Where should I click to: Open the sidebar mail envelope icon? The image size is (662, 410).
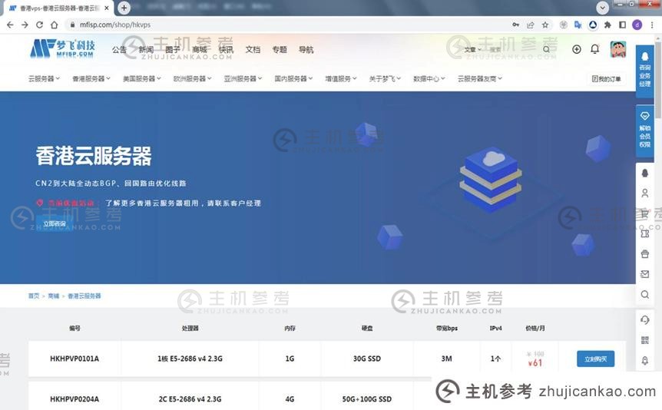pyautogui.click(x=644, y=274)
